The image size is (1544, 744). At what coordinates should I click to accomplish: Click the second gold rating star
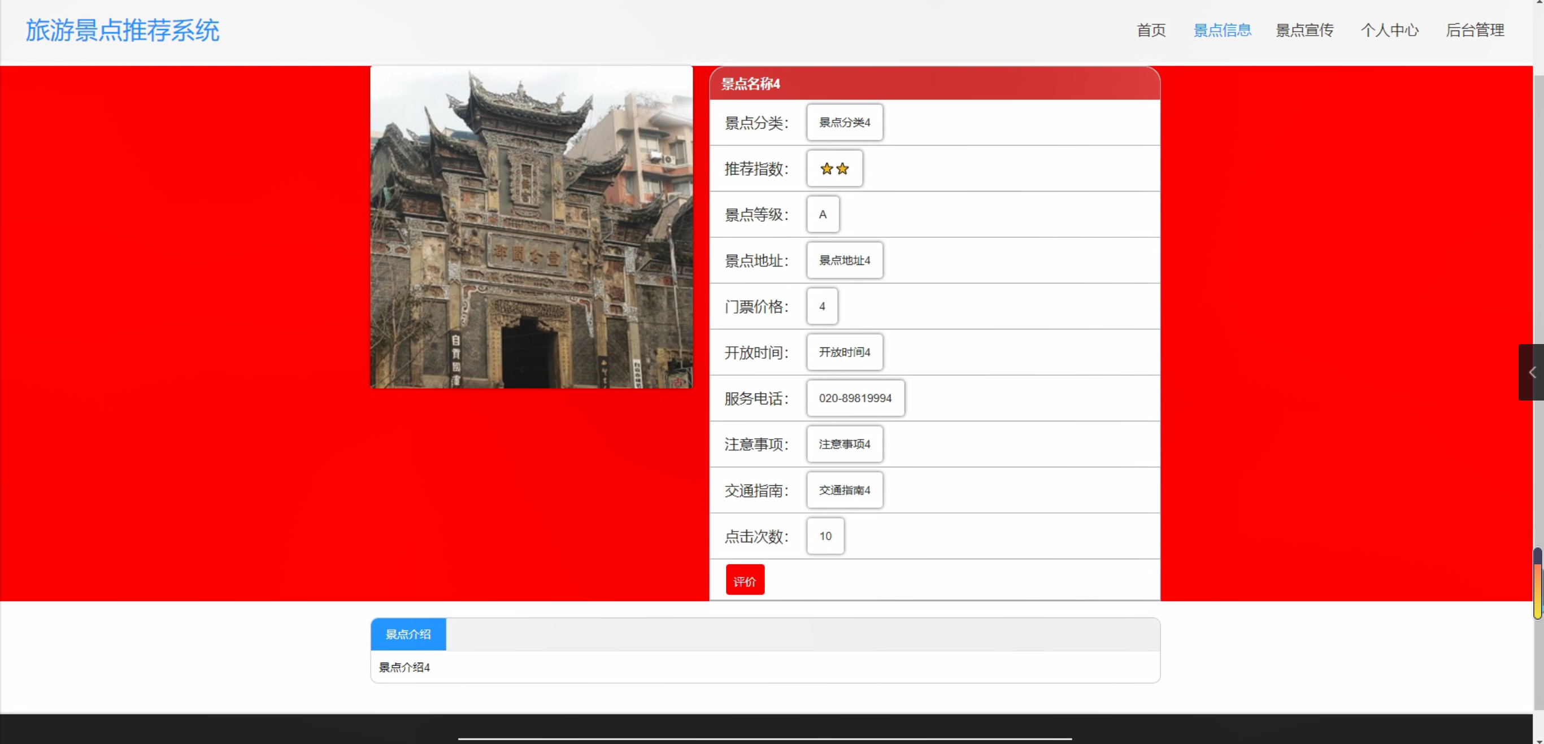pyautogui.click(x=843, y=169)
